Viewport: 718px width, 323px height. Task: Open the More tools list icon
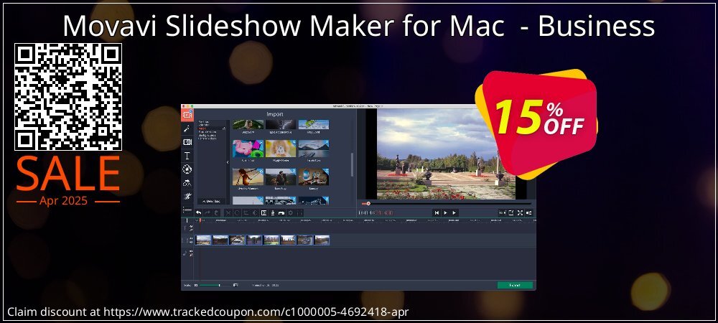click(187, 210)
